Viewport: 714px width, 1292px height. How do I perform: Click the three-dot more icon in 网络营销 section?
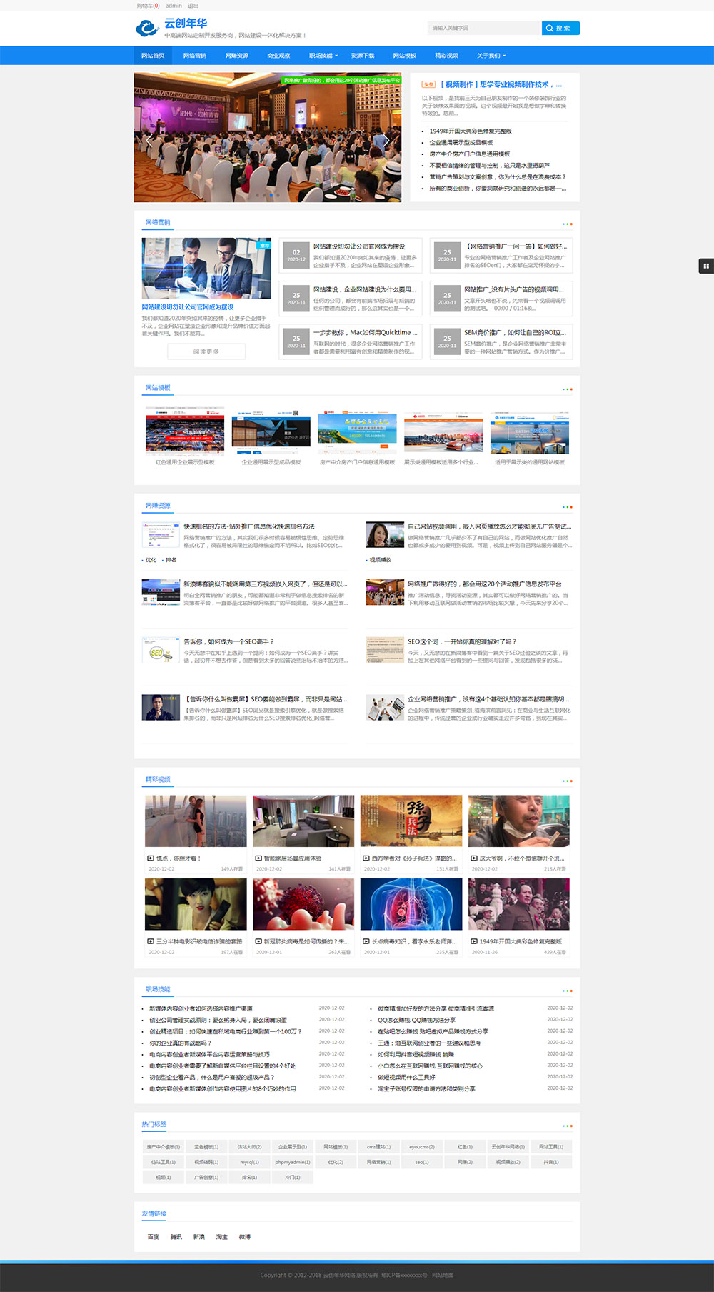tap(567, 224)
